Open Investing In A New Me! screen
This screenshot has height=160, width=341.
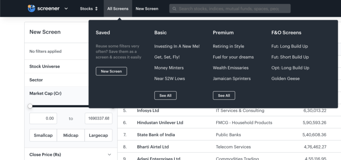pos(177,46)
